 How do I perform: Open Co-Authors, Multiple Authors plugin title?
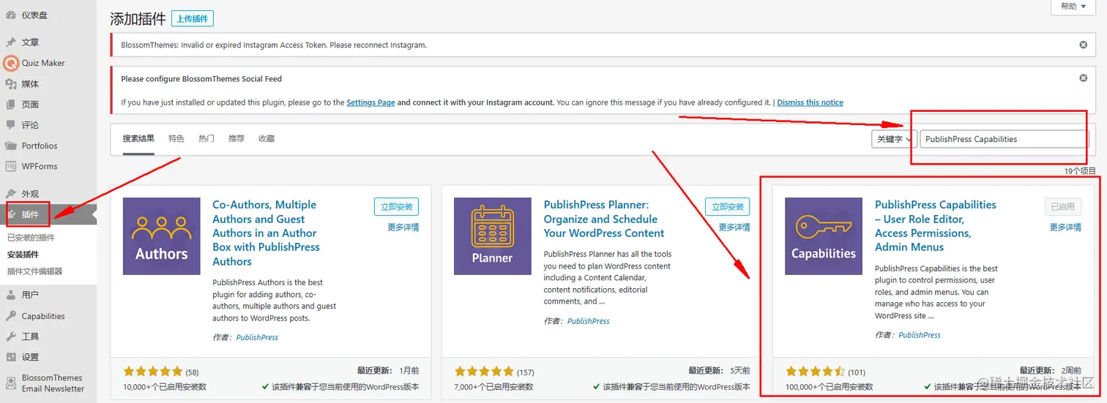[x=266, y=233]
